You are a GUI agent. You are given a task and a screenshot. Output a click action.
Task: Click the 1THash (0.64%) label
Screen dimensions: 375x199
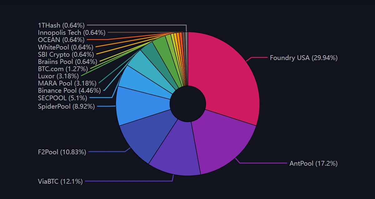pos(61,25)
